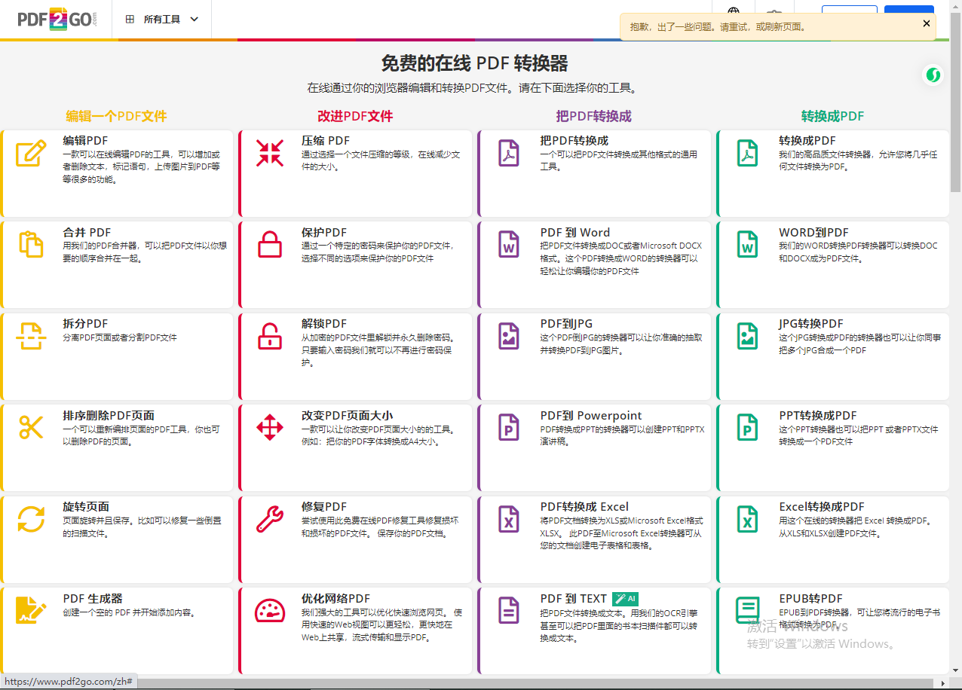Viewport: 962px width, 690px height.
Task: Click the green 转换成PDF file icon
Action: pyautogui.click(x=747, y=153)
